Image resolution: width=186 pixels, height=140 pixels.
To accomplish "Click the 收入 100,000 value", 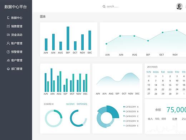I will click(x=160, y=119).
